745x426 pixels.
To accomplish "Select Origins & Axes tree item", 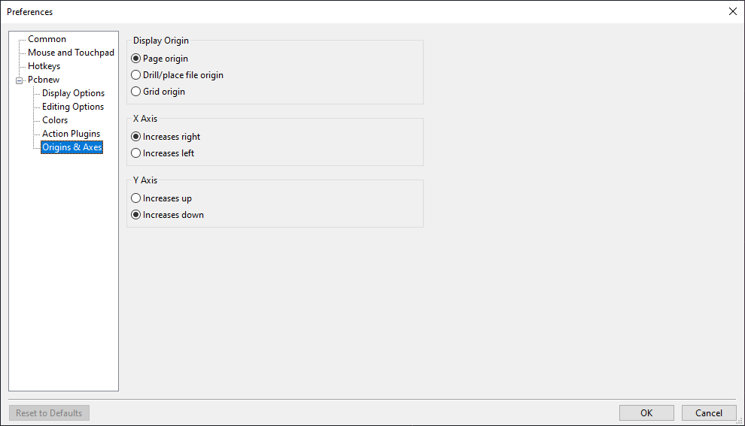I will coord(71,147).
